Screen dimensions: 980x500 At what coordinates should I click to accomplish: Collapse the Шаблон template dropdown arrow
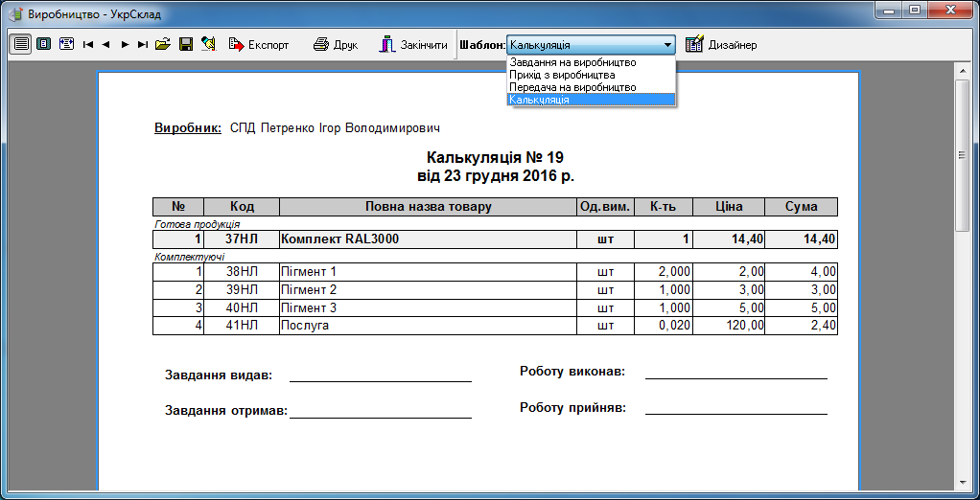[667, 45]
